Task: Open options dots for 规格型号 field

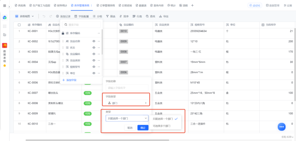Action: pyautogui.click(x=99, y=67)
